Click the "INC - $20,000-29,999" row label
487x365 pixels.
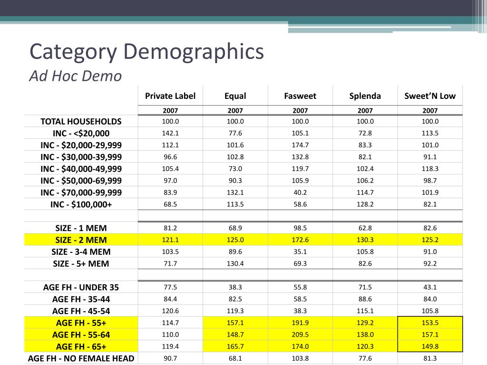click(81, 145)
